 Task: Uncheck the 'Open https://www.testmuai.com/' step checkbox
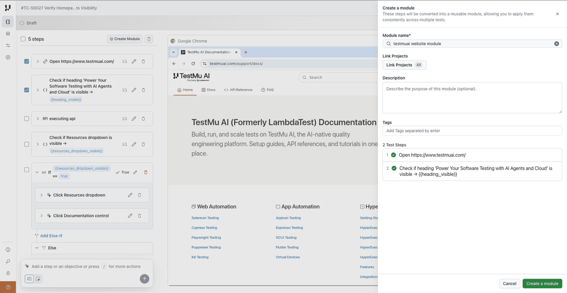[27, 61]
